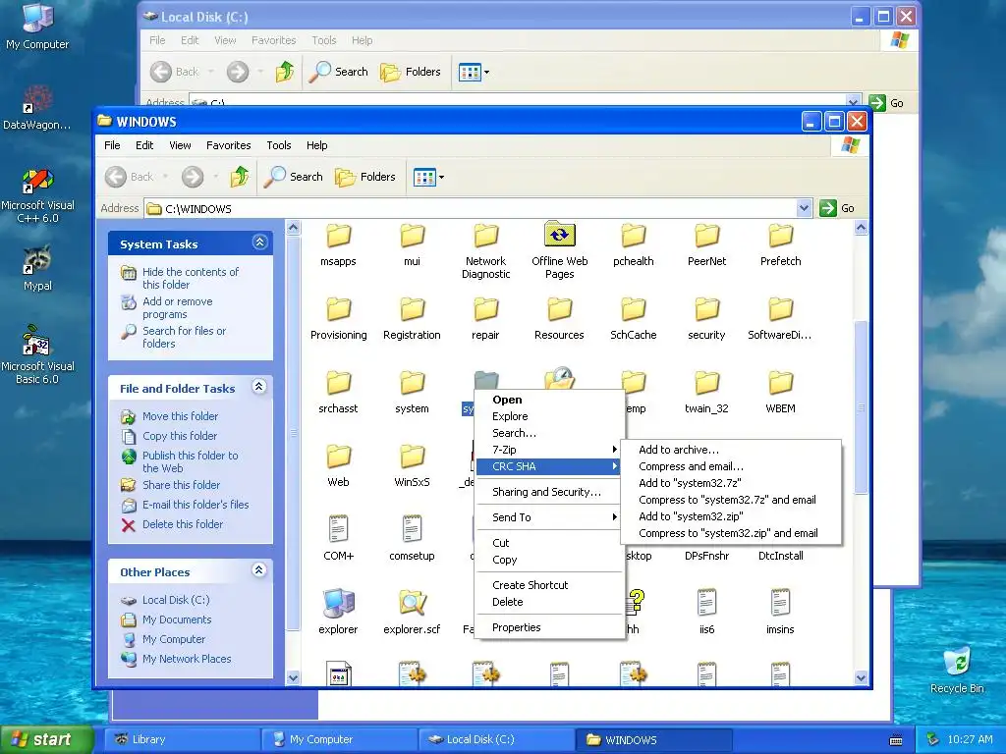Open Views dropdown arrow in WINDOWS toolbar
The width and height of the screenshot is (1006, 754).
click(x=441, y=177)
